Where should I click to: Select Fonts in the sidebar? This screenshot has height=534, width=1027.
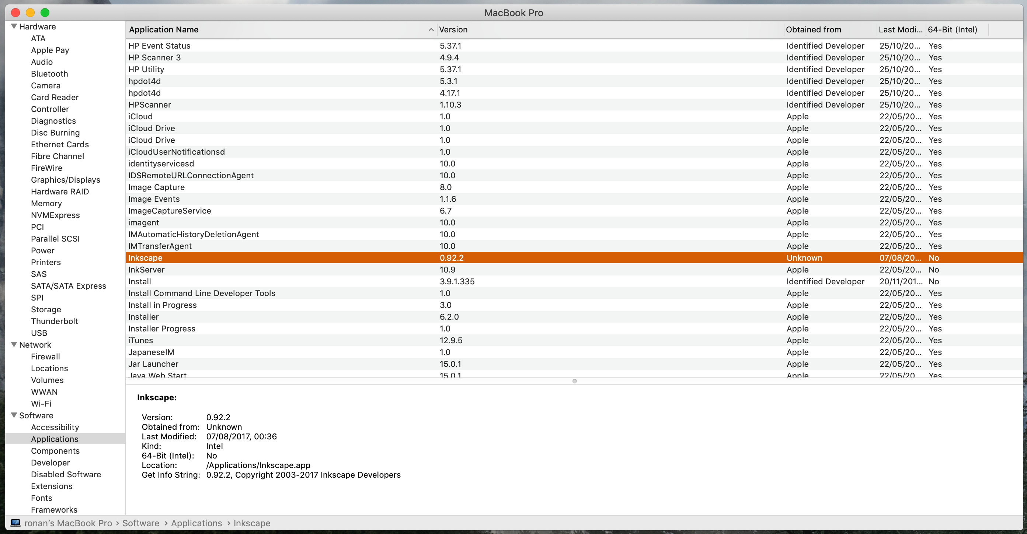tap(42, 498)
